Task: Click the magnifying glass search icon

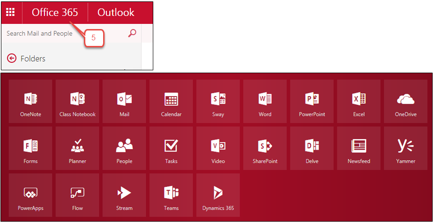Action: (132, 33)
